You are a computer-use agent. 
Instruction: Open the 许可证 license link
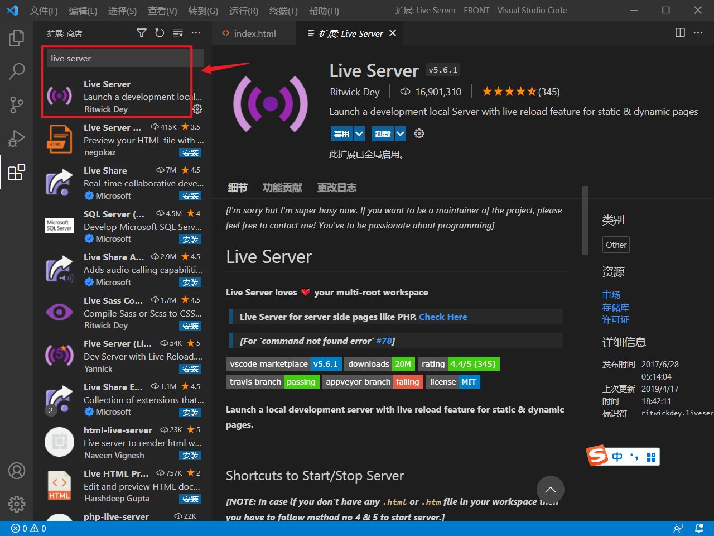tap(616, 319)
